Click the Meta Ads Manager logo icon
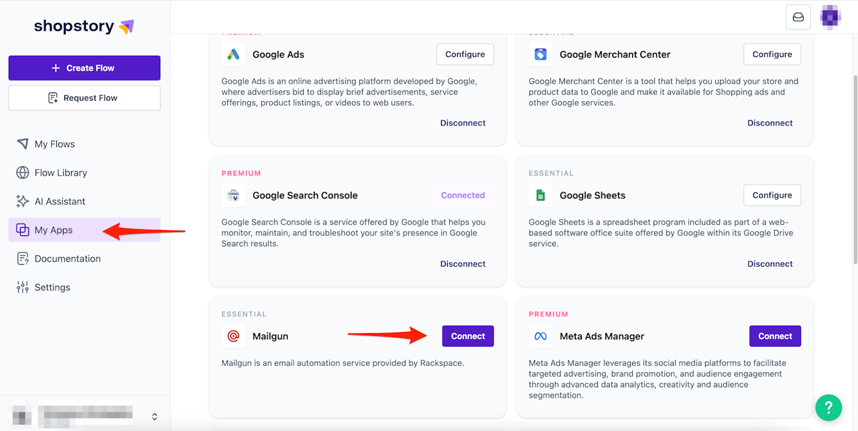The height and width of the screenshot is (431, 858). [540, 336]
